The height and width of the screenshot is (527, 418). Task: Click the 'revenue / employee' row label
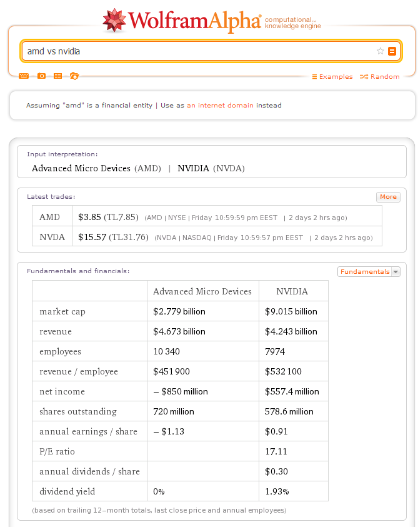[79, 372]
